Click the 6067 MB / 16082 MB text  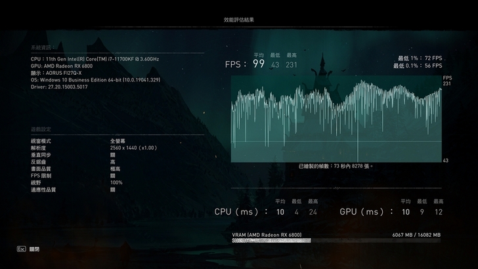click(416, 234)
